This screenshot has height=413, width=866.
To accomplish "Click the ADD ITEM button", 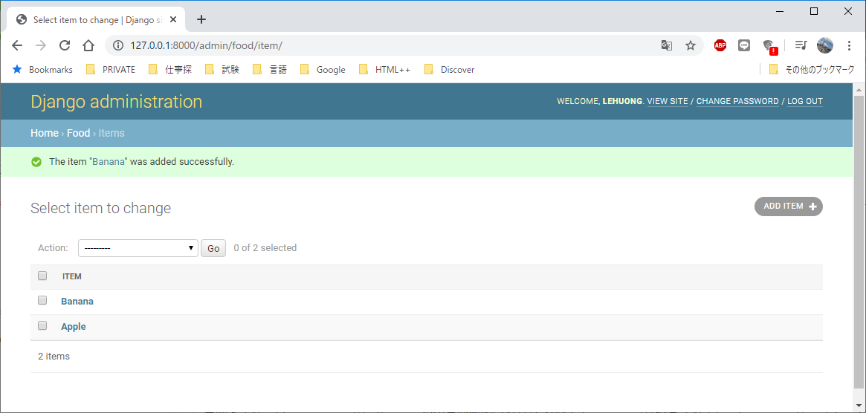I will pos(789,206).
